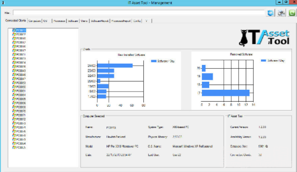
Task: Switch to the Config tab
Action: (x=137, y=21)
